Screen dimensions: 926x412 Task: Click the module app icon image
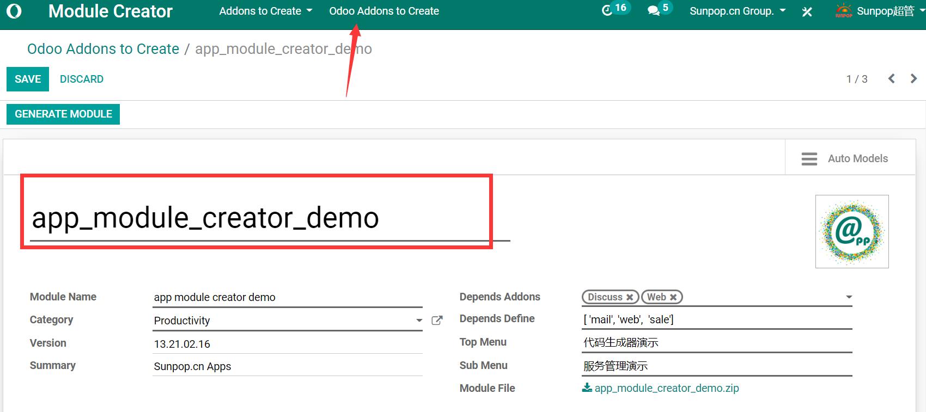[852, 231]
